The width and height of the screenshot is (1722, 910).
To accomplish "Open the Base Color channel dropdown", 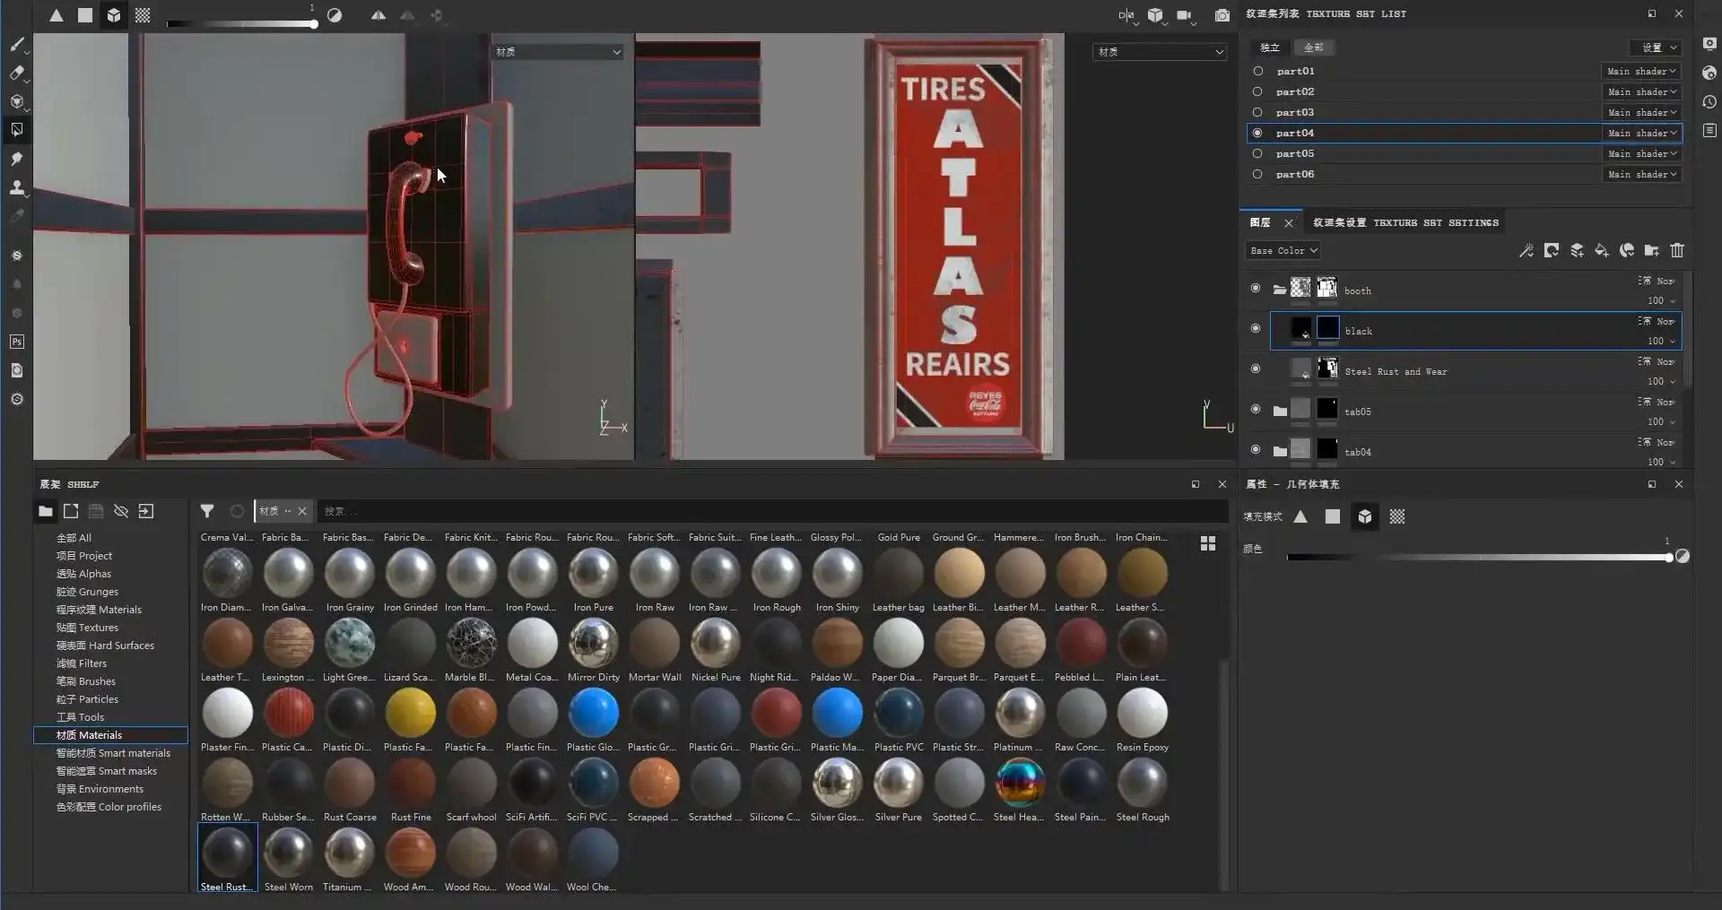I will click(x=1283, y=251).
